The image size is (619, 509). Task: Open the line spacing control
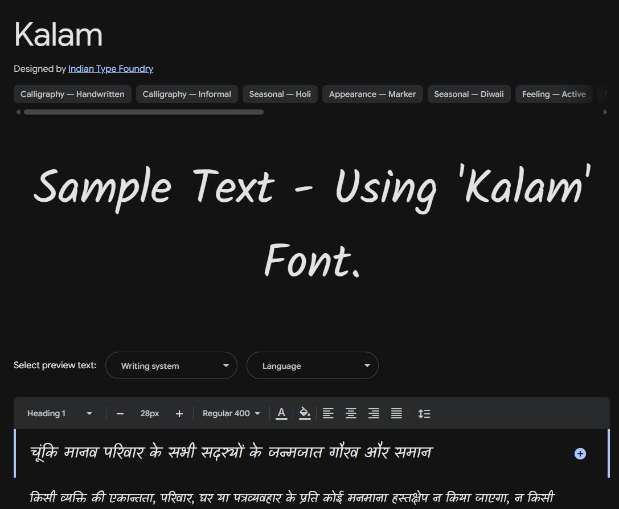424,413
